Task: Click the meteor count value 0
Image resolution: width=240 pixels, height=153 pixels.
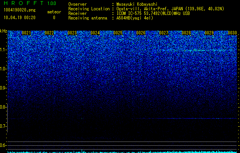Action: point(54,18)
